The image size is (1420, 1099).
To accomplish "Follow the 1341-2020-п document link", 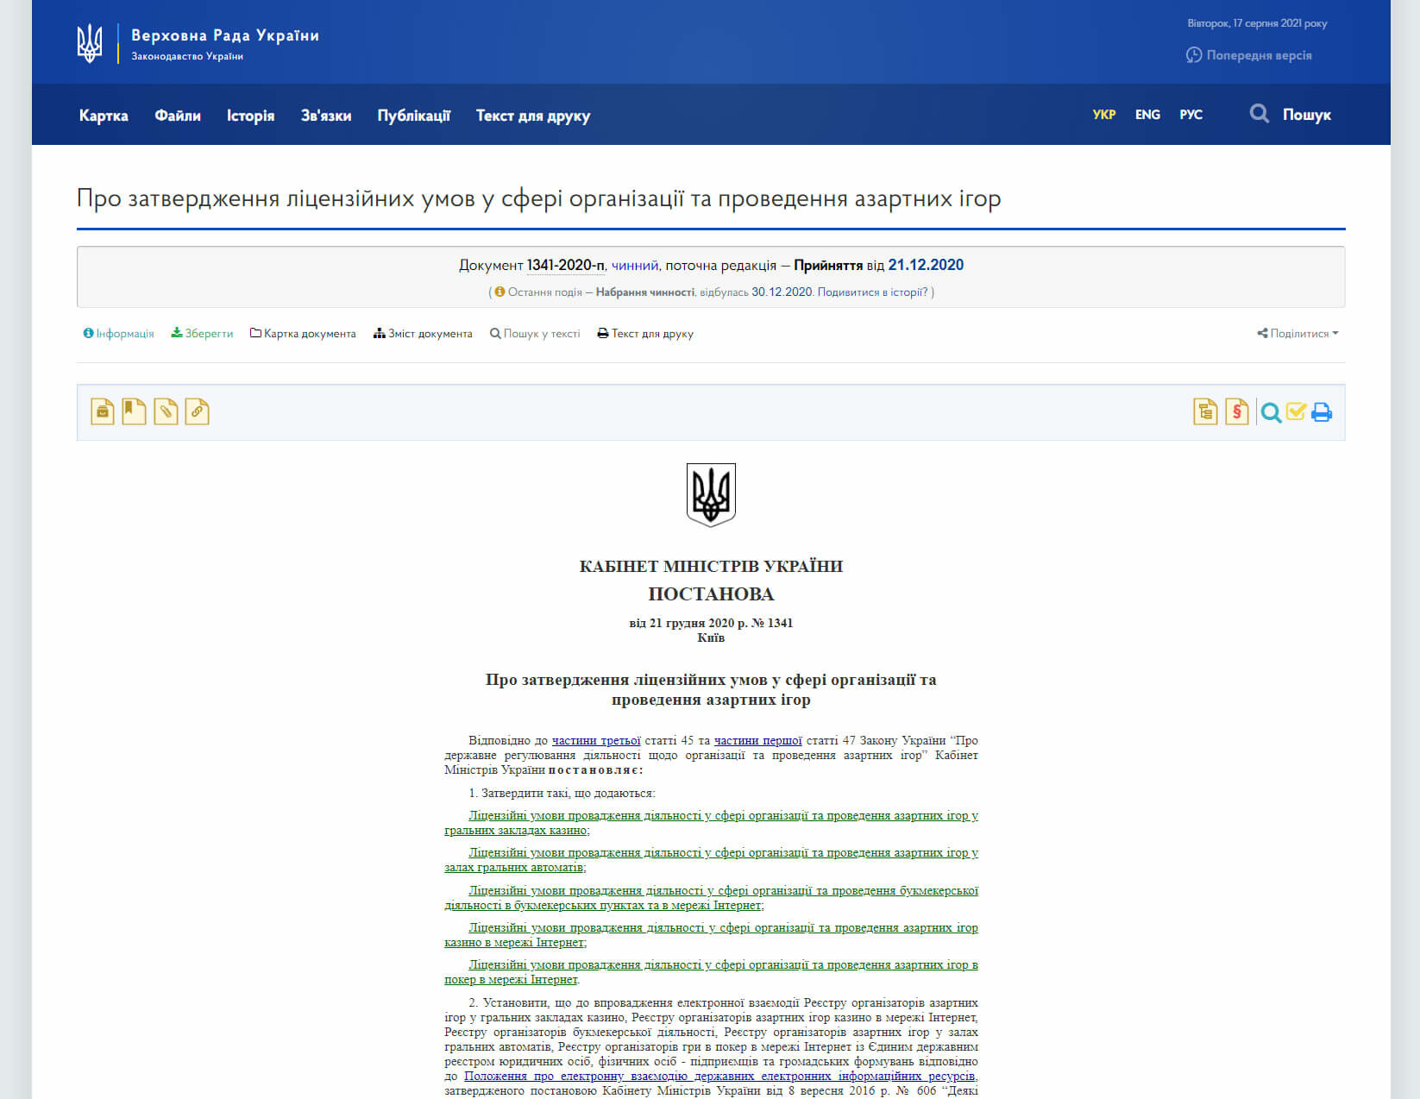I will (563, 266).
